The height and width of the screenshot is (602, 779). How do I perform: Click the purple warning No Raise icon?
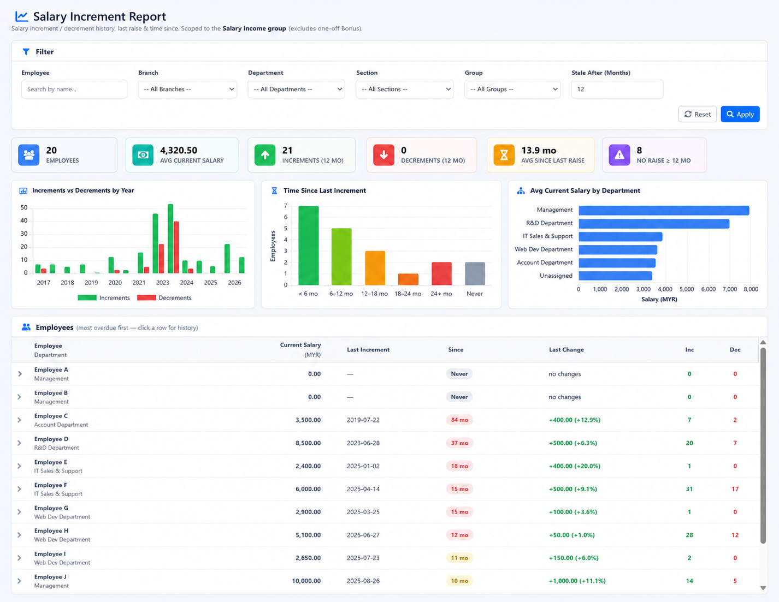619,155
